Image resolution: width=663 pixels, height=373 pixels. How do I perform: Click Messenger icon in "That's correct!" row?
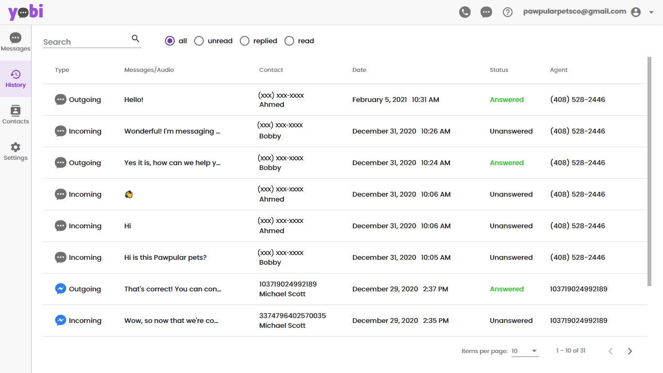pos(61,289)
